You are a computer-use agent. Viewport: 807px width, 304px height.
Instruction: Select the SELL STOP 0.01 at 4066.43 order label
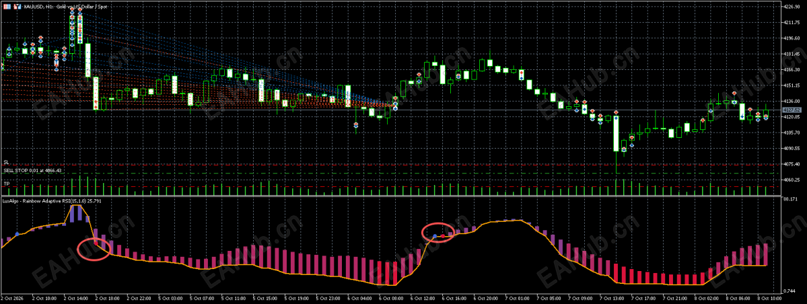[32, 170]
